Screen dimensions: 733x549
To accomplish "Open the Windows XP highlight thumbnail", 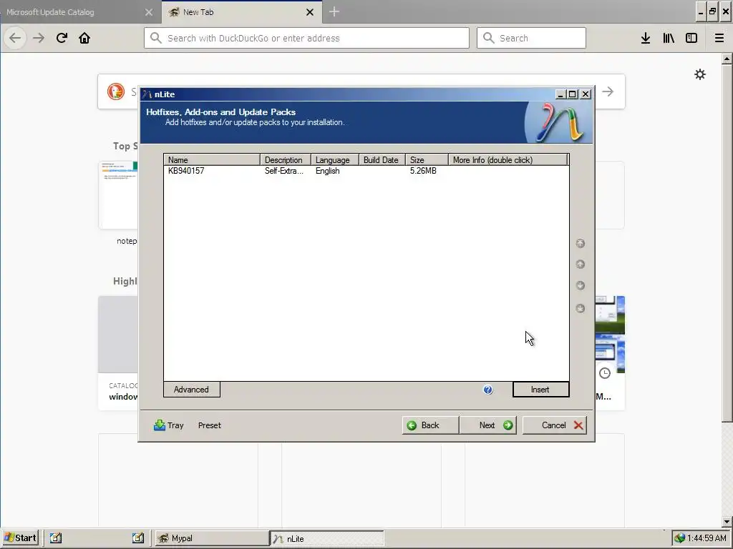I will click(610, 335).
